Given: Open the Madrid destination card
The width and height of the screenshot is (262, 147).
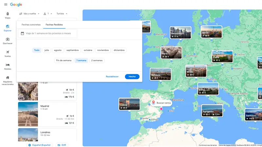Looking at the screenshot, I should (x=47, y=114).
